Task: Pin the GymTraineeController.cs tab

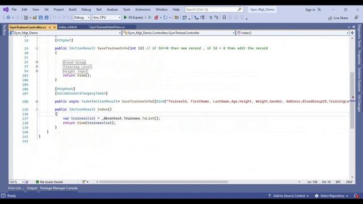Action: (49, 27)
